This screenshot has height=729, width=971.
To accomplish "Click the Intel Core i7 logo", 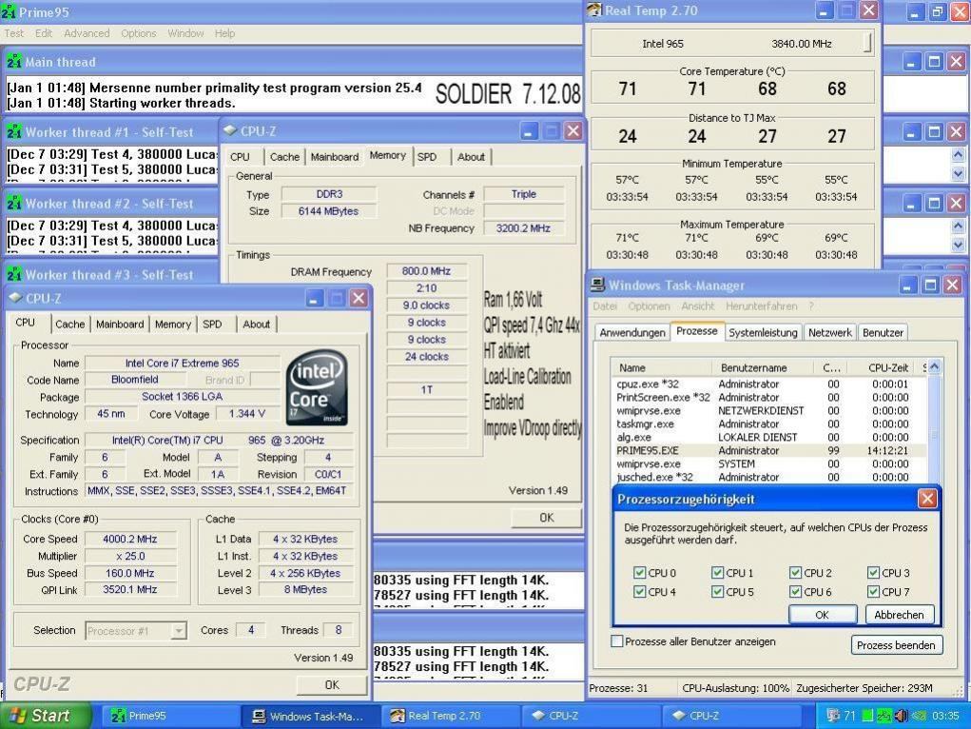I will [317, 387].
